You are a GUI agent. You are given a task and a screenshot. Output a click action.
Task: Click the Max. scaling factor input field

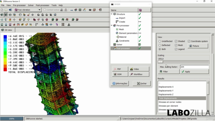(194, 67)
